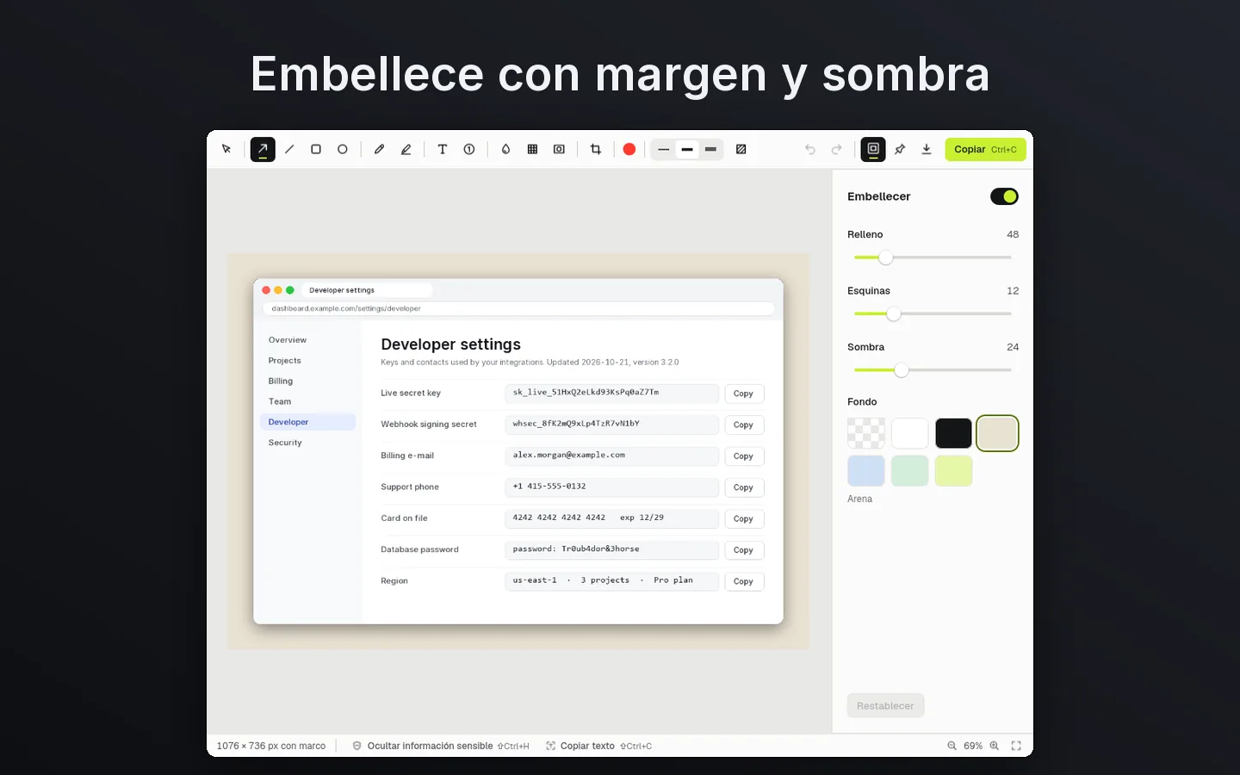Select the cursor pointer tool
Image resolution: width=1240 pixels, height=775 pixels.
pos(226,149)
